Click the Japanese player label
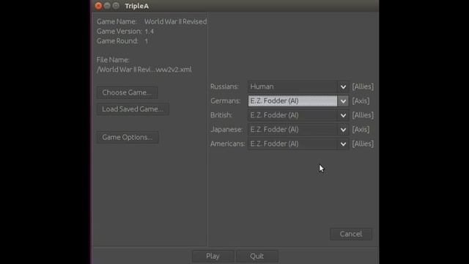The width and height of the screenshot is (469, 264). point(226,130)
